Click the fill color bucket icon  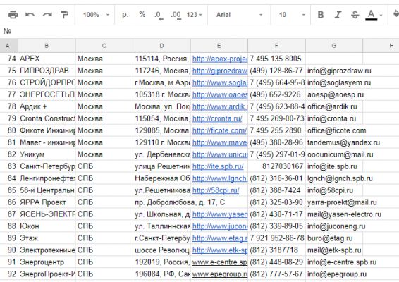click(395, 14)
